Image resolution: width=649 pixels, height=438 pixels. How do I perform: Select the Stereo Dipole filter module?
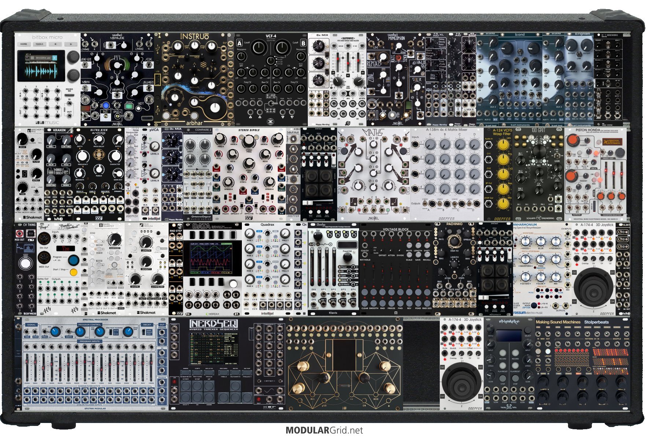[x=249, y=174]
